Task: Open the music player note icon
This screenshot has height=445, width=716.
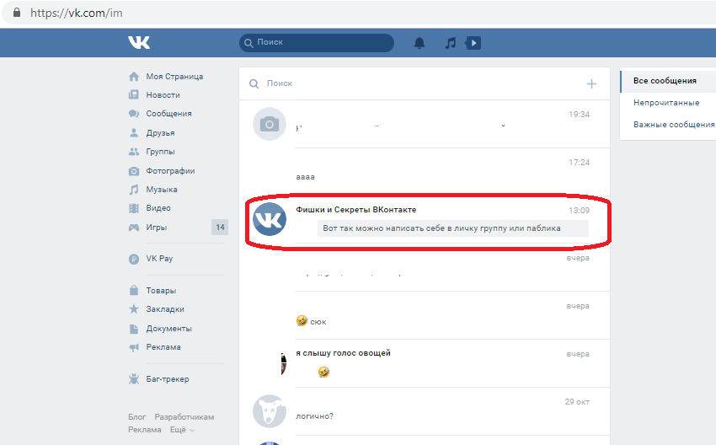Action: point(451,43)
